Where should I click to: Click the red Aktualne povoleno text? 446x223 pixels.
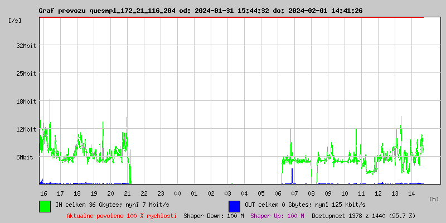pyautogui.click(x=122, y=215)
